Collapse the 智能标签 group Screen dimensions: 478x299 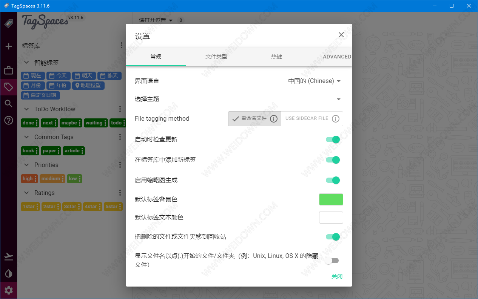coord(26,63)
